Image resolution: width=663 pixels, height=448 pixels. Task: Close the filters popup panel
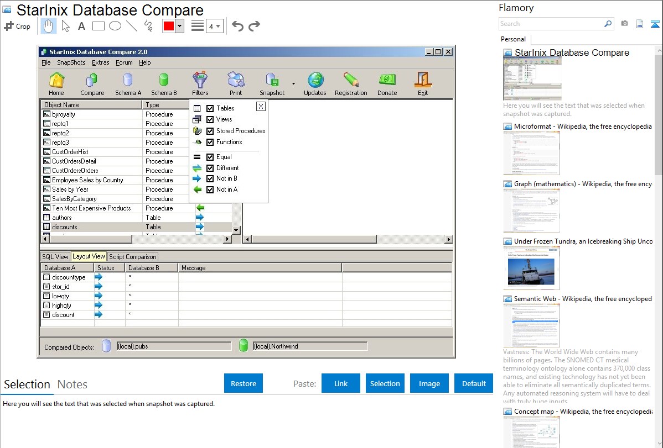tap(261, 107)
